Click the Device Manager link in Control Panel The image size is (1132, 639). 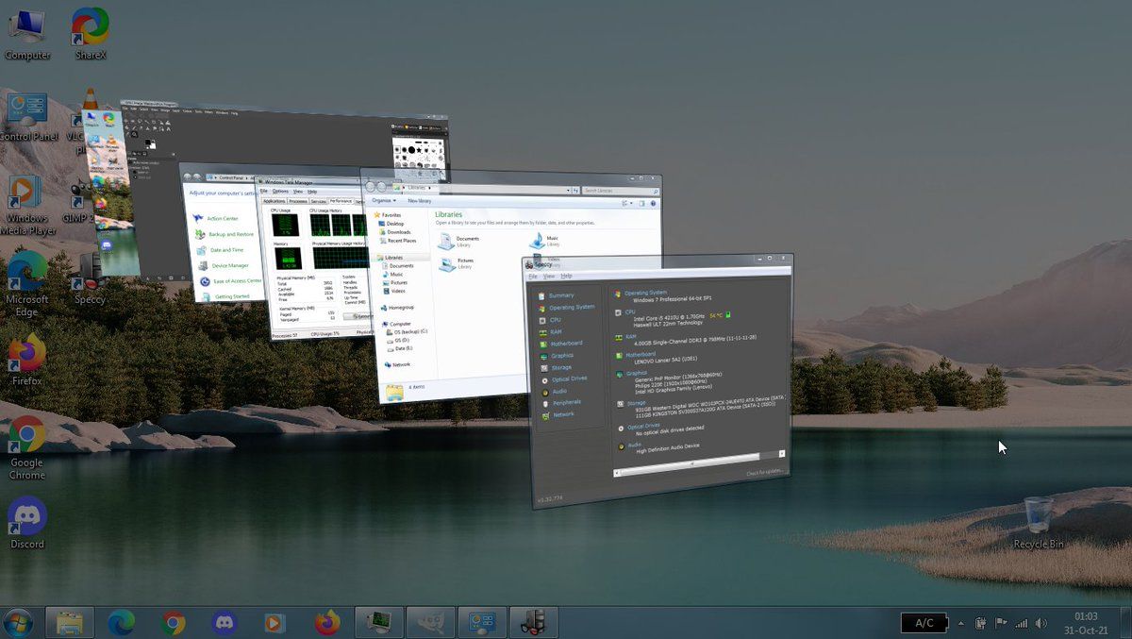click(229, 265)
